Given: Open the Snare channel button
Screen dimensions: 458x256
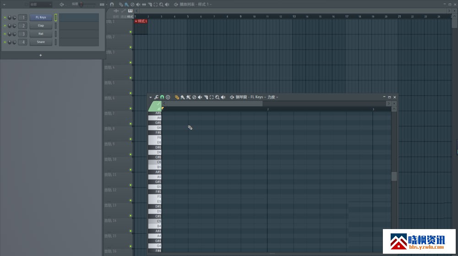Looking at the screenshot, I should 41,42.
